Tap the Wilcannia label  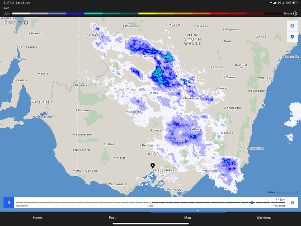[x=132, y=26]
